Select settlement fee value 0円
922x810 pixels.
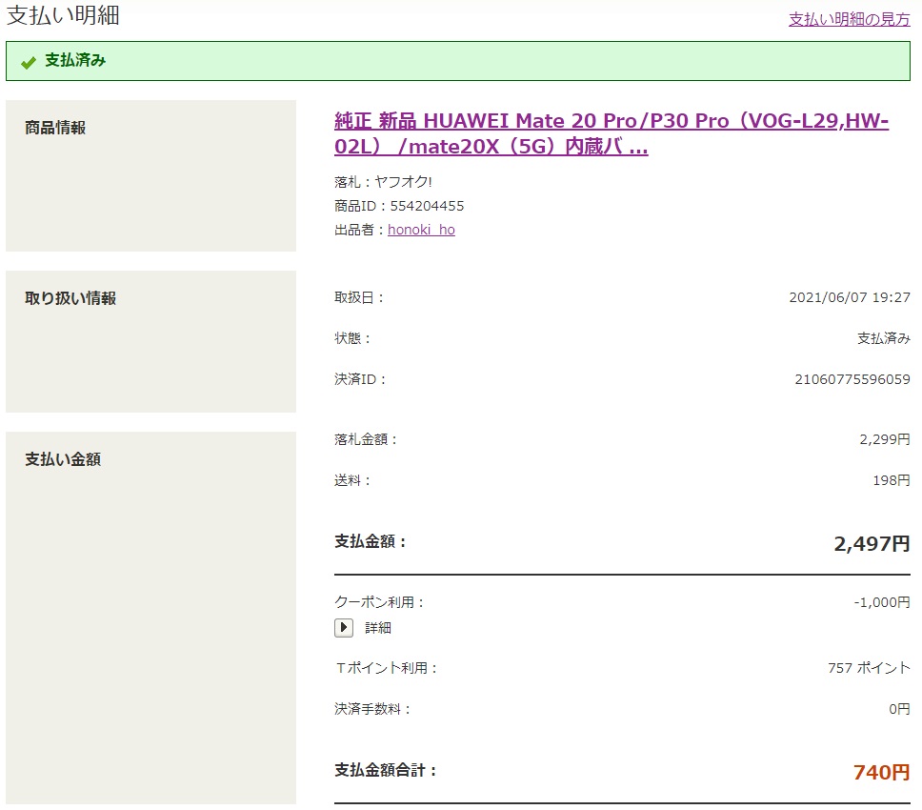899,709
